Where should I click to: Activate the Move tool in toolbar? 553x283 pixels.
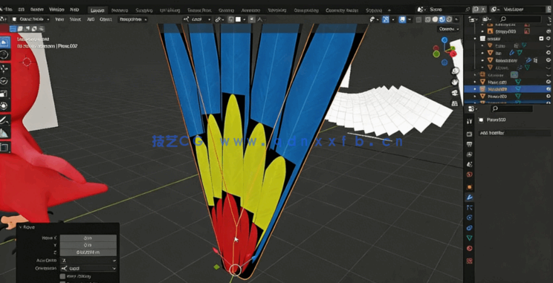tap(4, 68)
